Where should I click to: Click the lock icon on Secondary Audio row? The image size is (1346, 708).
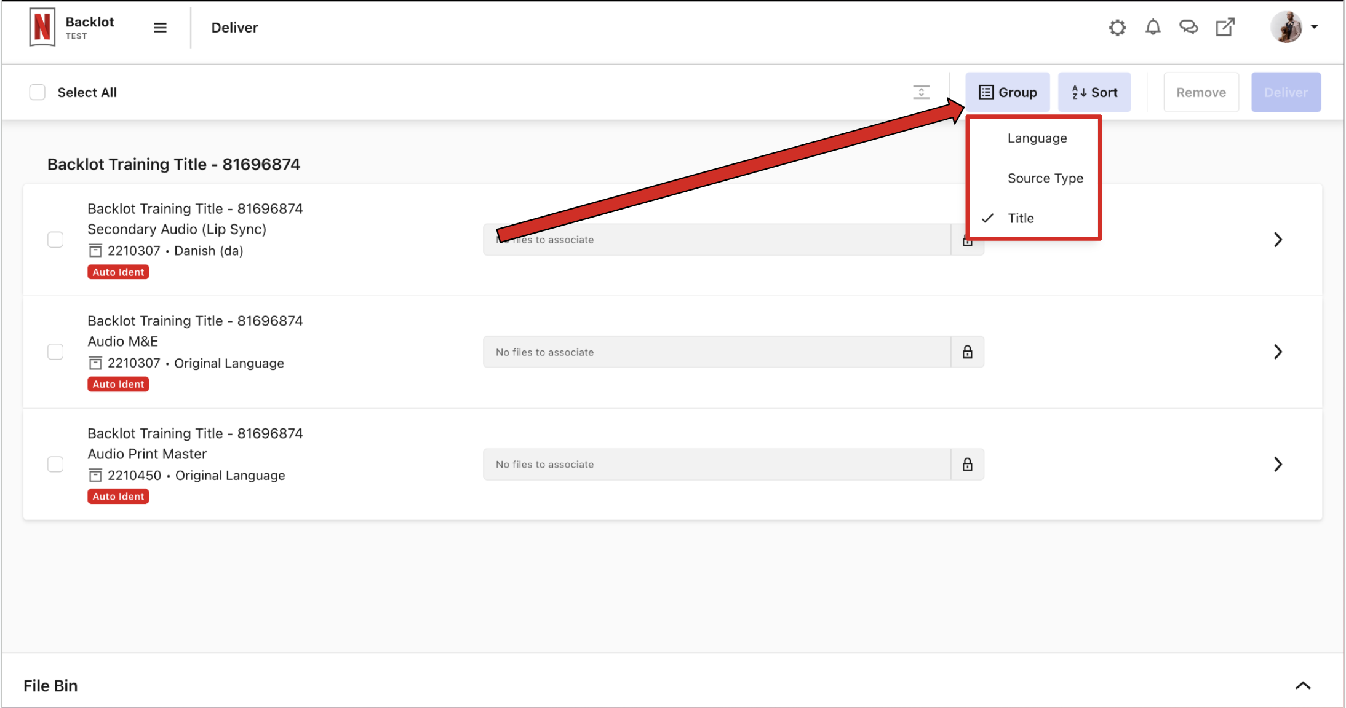tap(967, 239)
